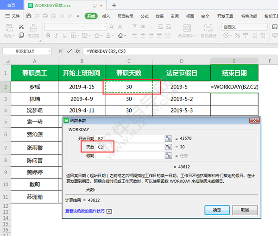Increase decimal places icon

click(x=255, y=36)
